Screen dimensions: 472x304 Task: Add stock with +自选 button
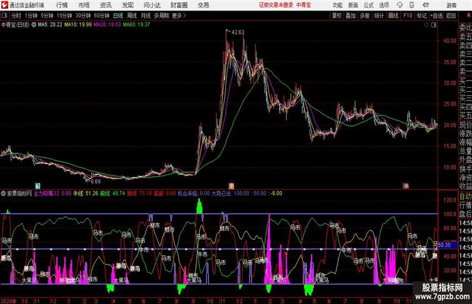coord(436,16)
